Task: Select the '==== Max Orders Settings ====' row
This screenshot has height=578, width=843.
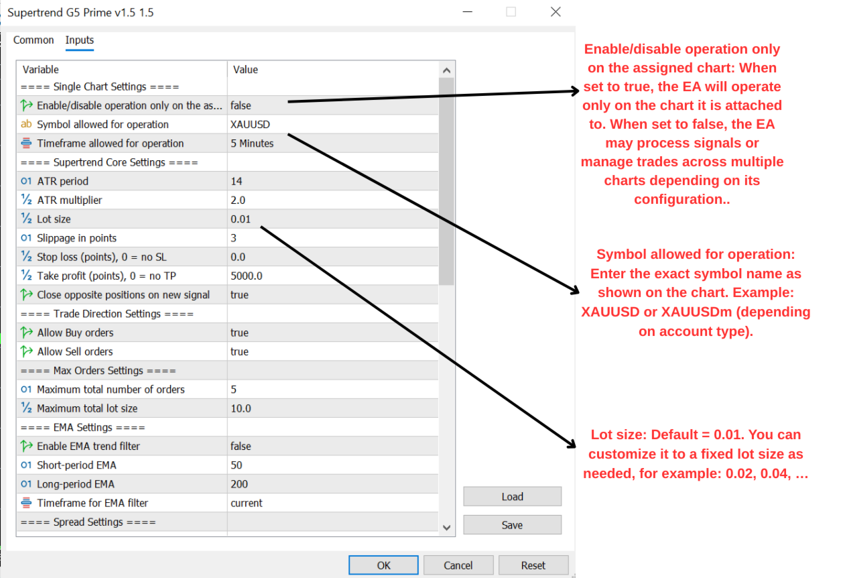Action: click(228, 370)
